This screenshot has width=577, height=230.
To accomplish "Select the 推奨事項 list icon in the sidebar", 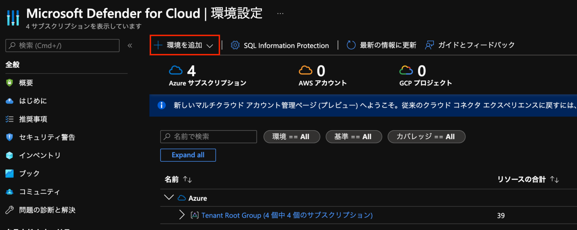I will [x=10, y=119].
